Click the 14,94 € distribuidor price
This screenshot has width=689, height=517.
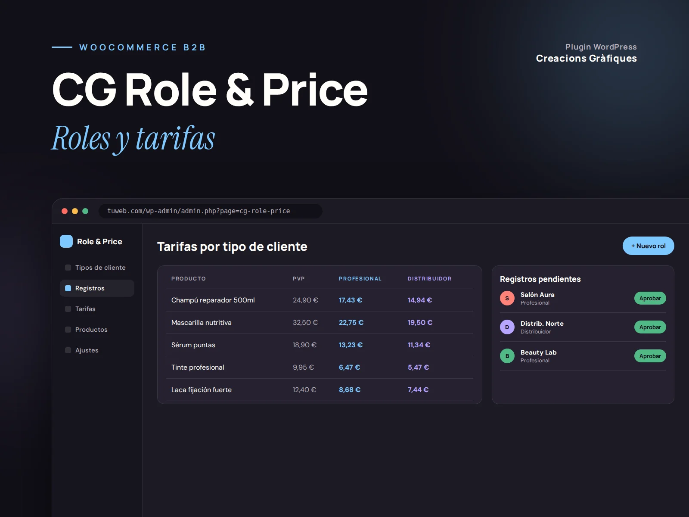tap(420, 300)
